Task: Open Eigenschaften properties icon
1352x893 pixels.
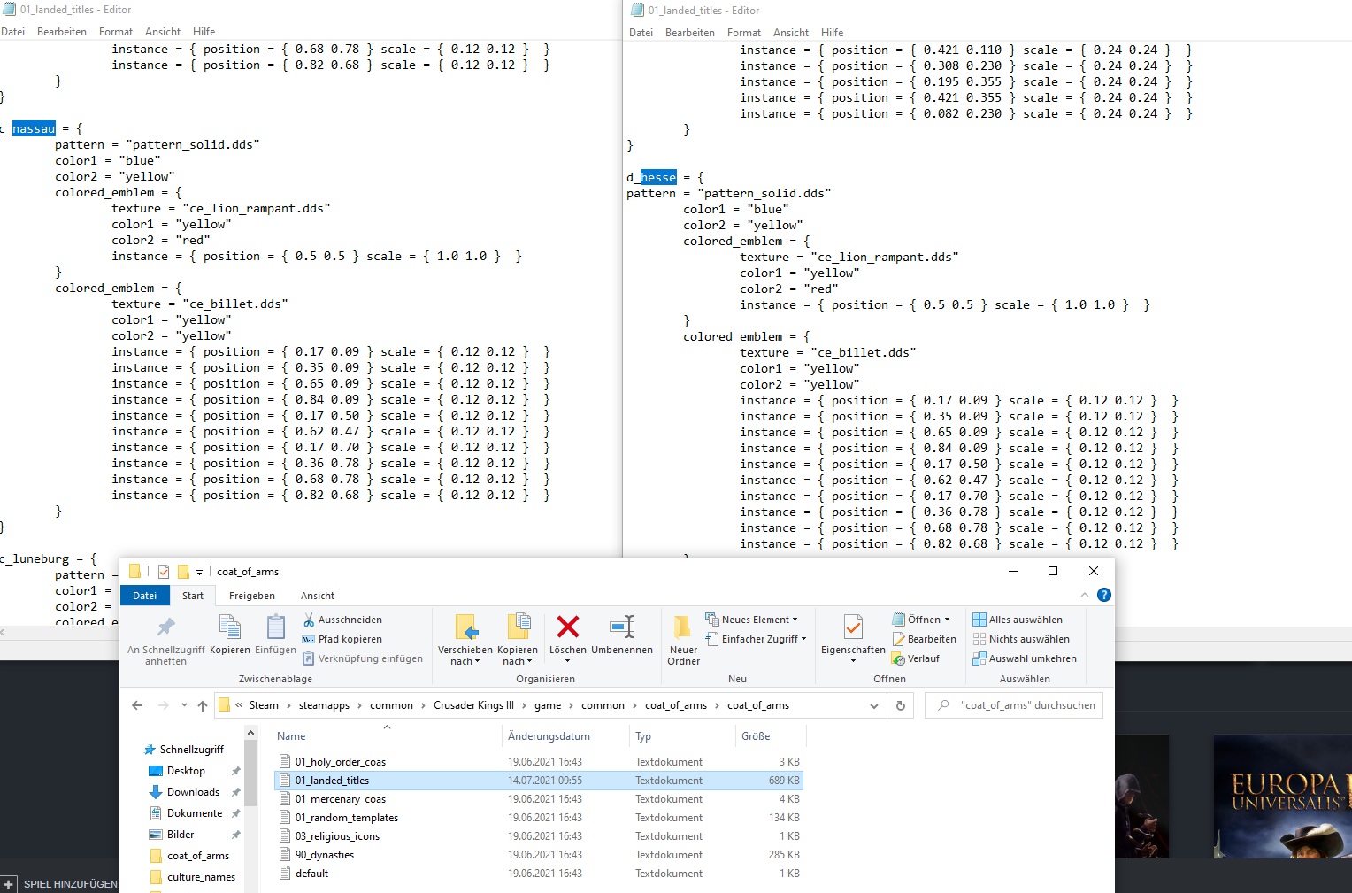Action: pyautogui.click(x=853, y=629)
